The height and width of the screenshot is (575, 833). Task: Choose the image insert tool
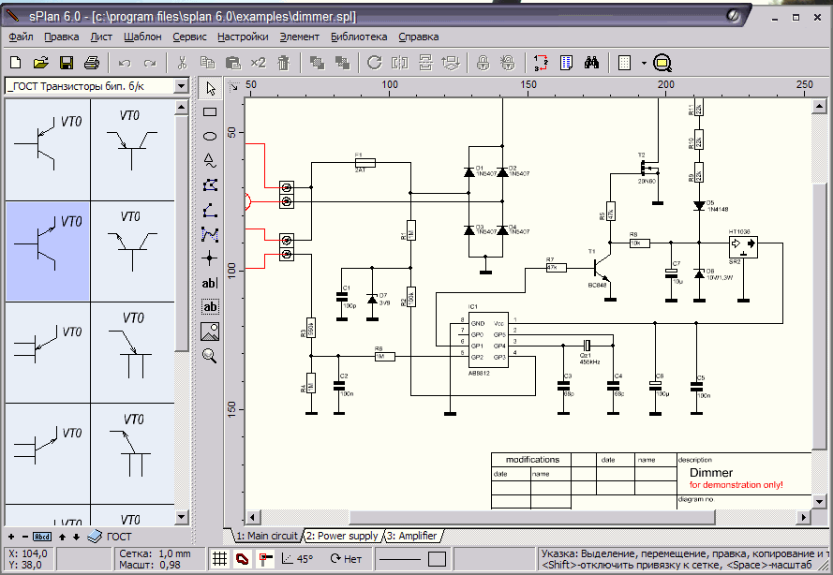(x=210, y=331)
